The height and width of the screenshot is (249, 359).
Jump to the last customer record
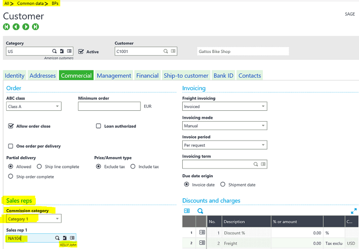[x=35, y=27]
